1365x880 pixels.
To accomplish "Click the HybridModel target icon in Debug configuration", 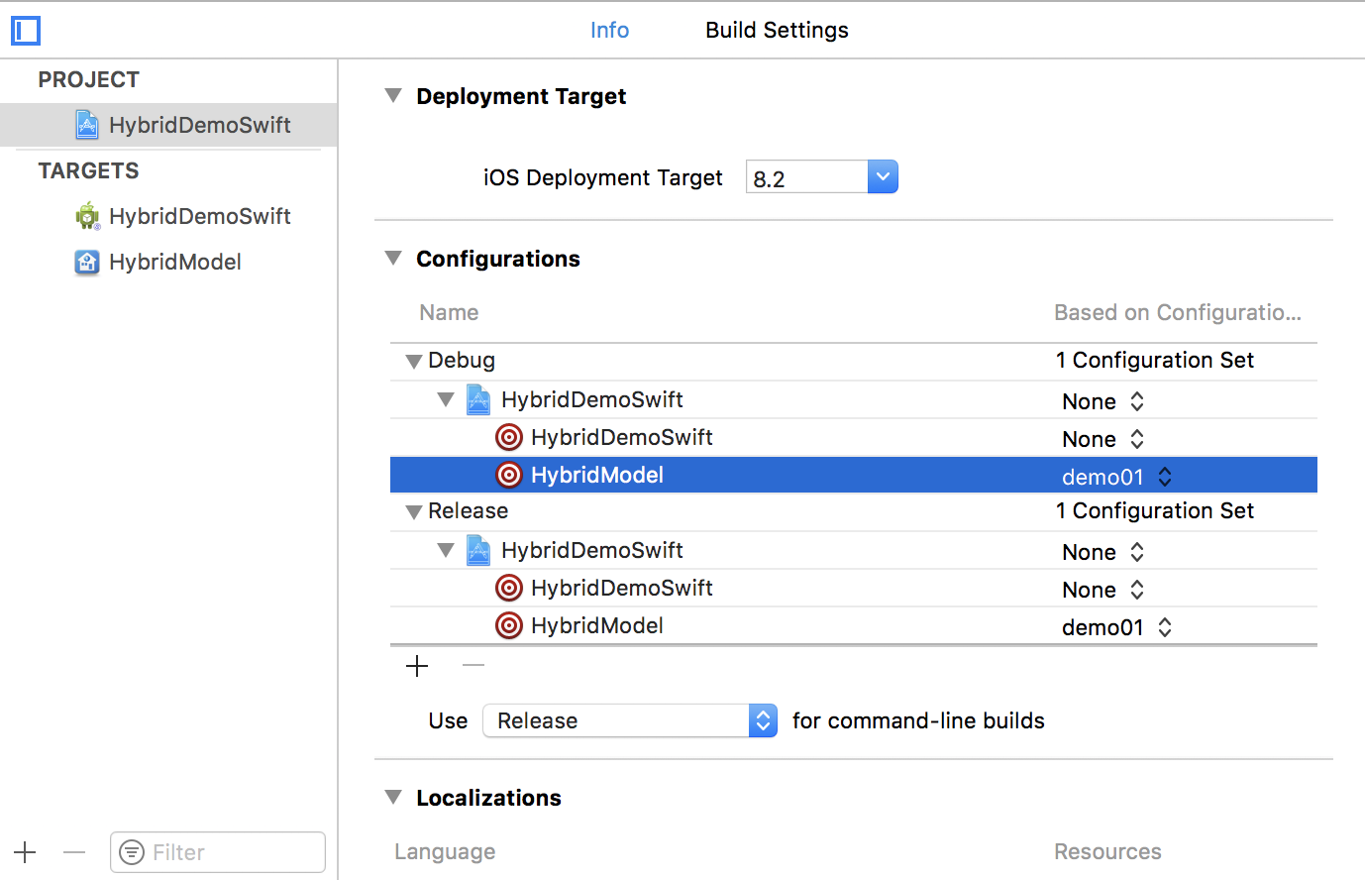I will [x=509, y=475].
